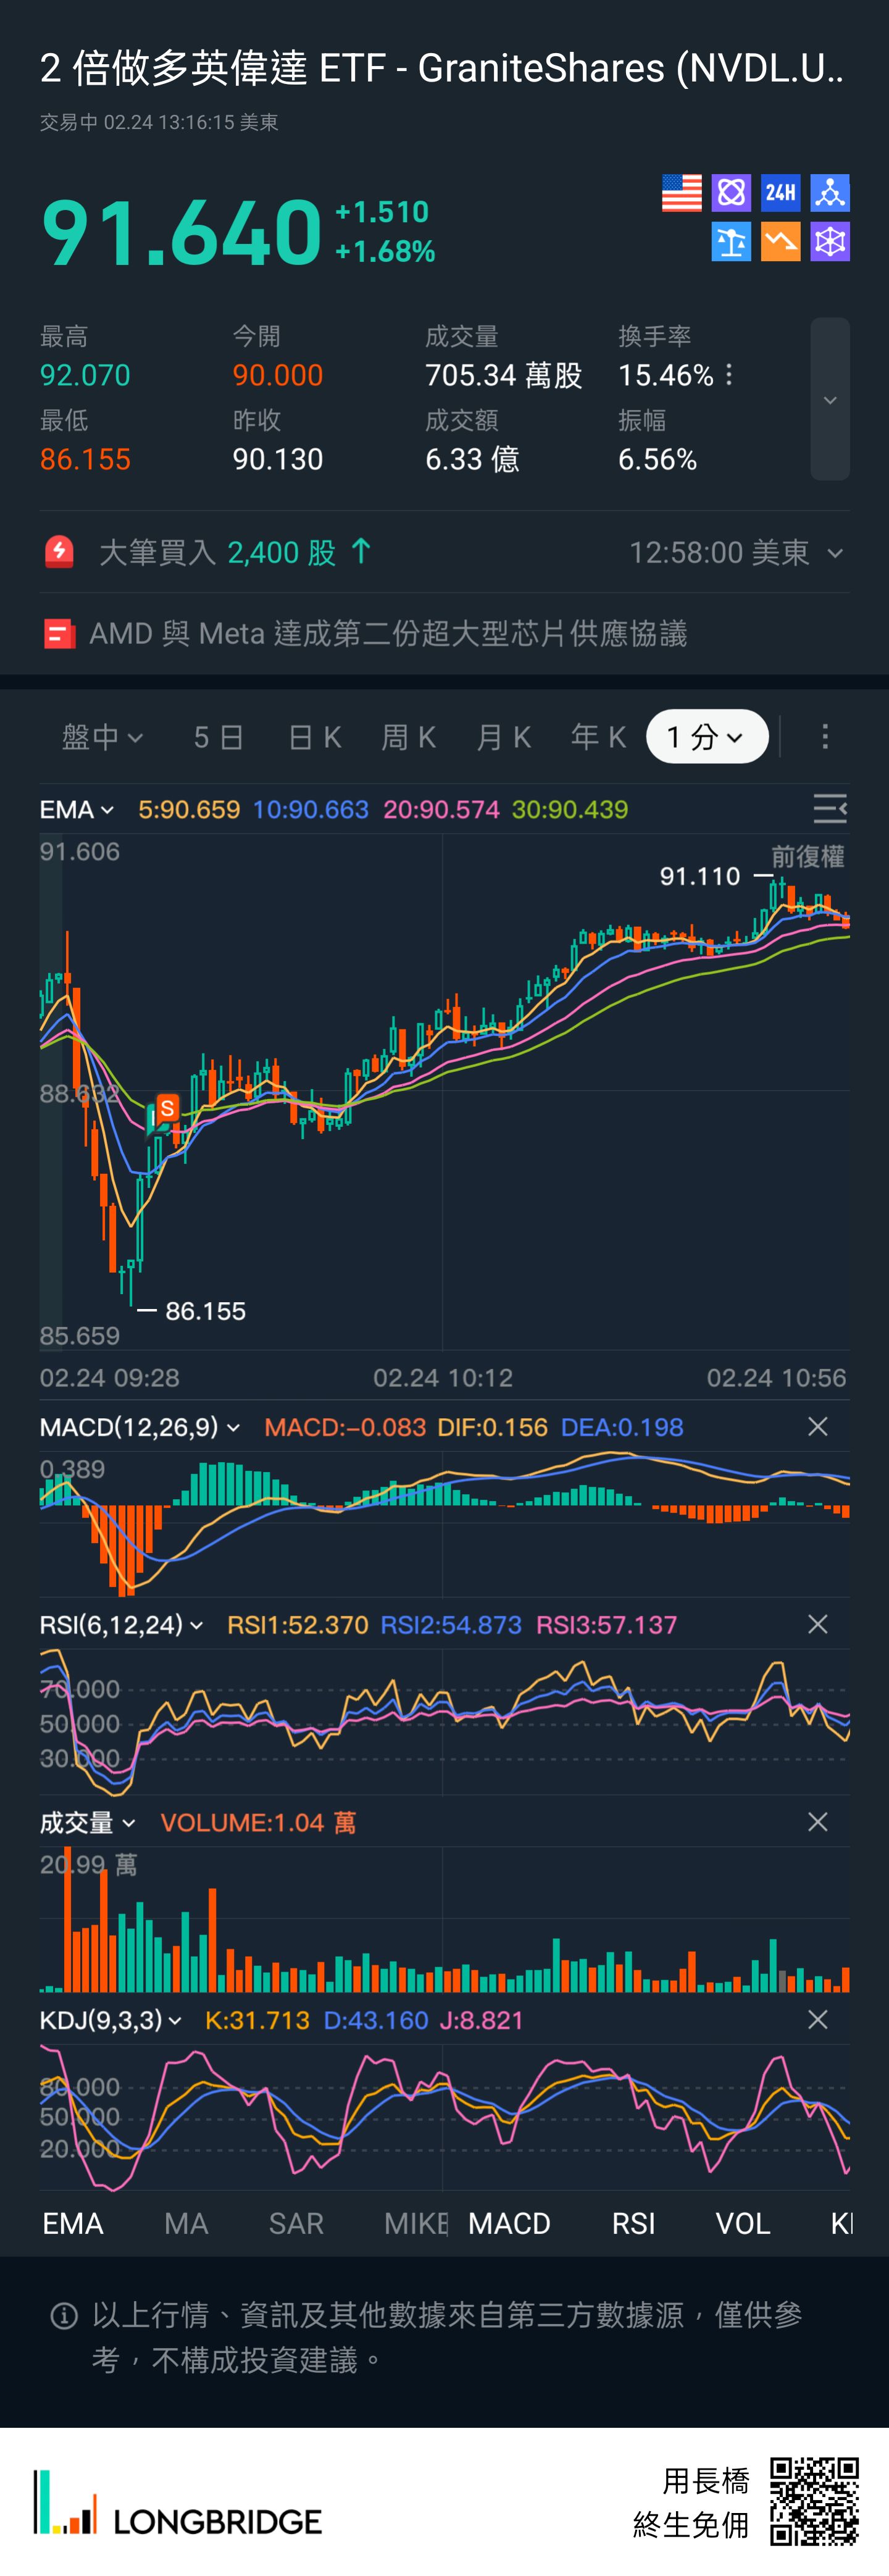Tap the purple hexagon network icon
889x2576 pixels.
(x=830, y=242)
